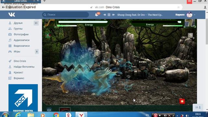This screenshot has width=208, height=117.
Task: Select the green buff status icon
Action: (48, 35)
